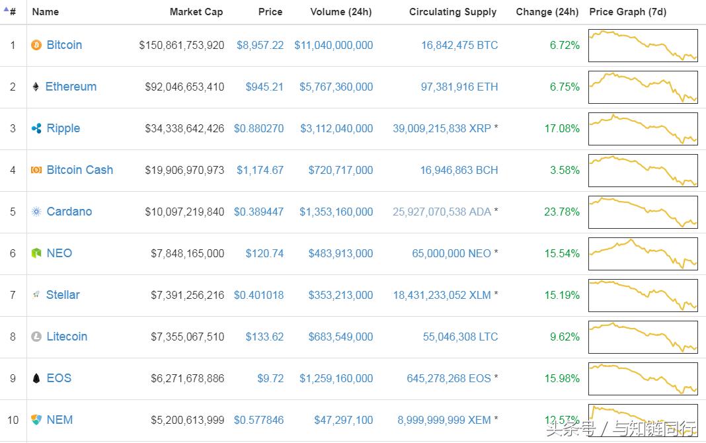Open Bitcoin Cash 7-day price graph
The image size is (706, 443).
pyautogui.click(x=643, y=171)
